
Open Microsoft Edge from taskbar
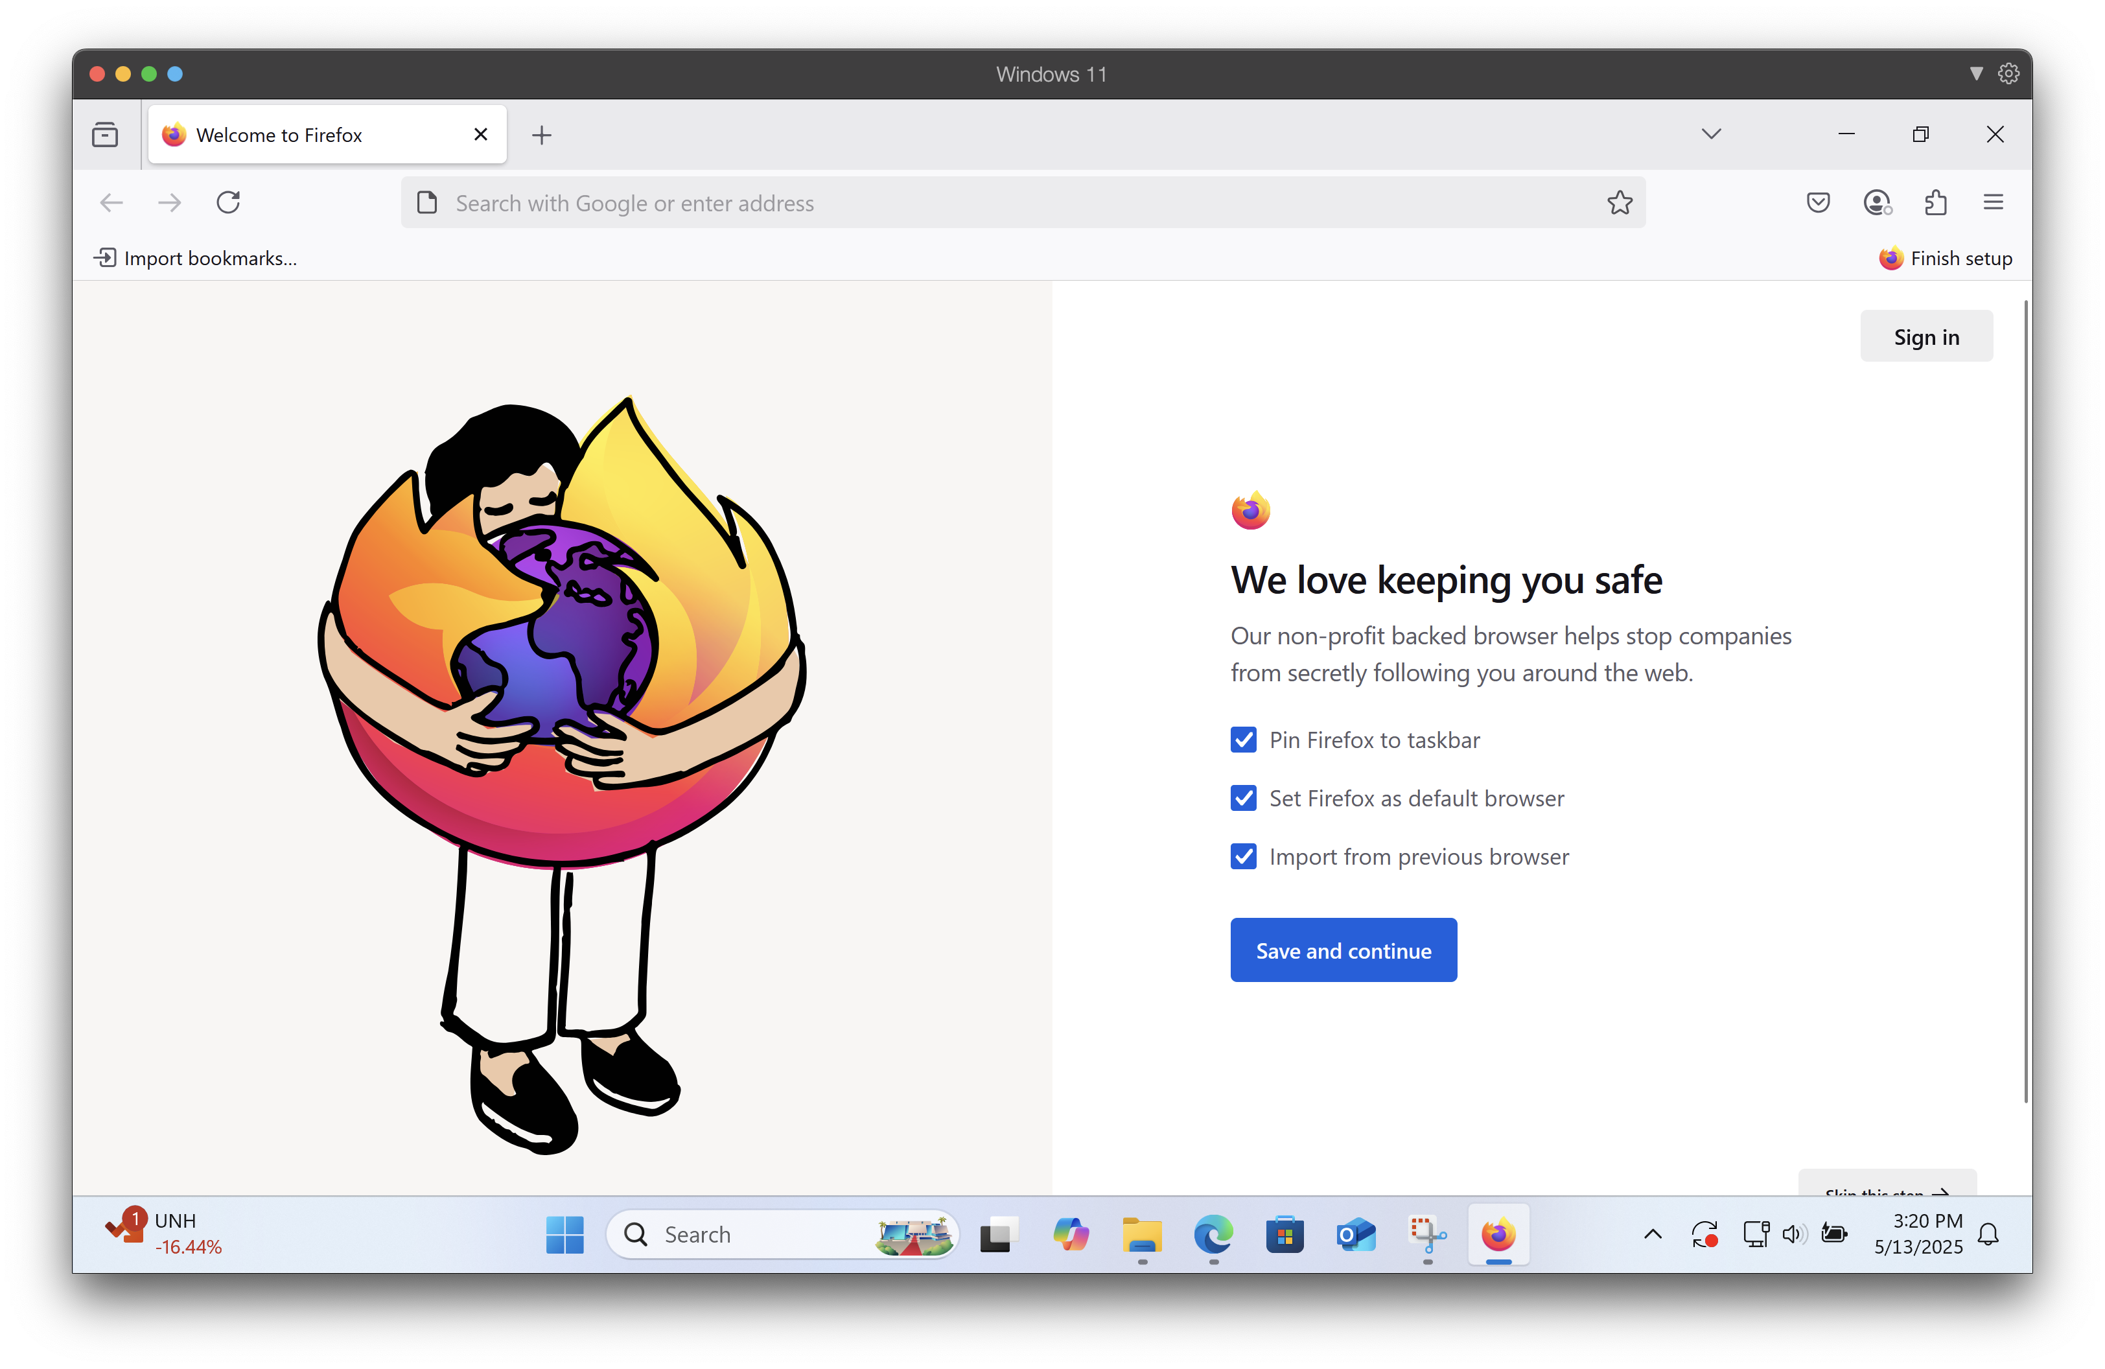tap(1213, 1234)
